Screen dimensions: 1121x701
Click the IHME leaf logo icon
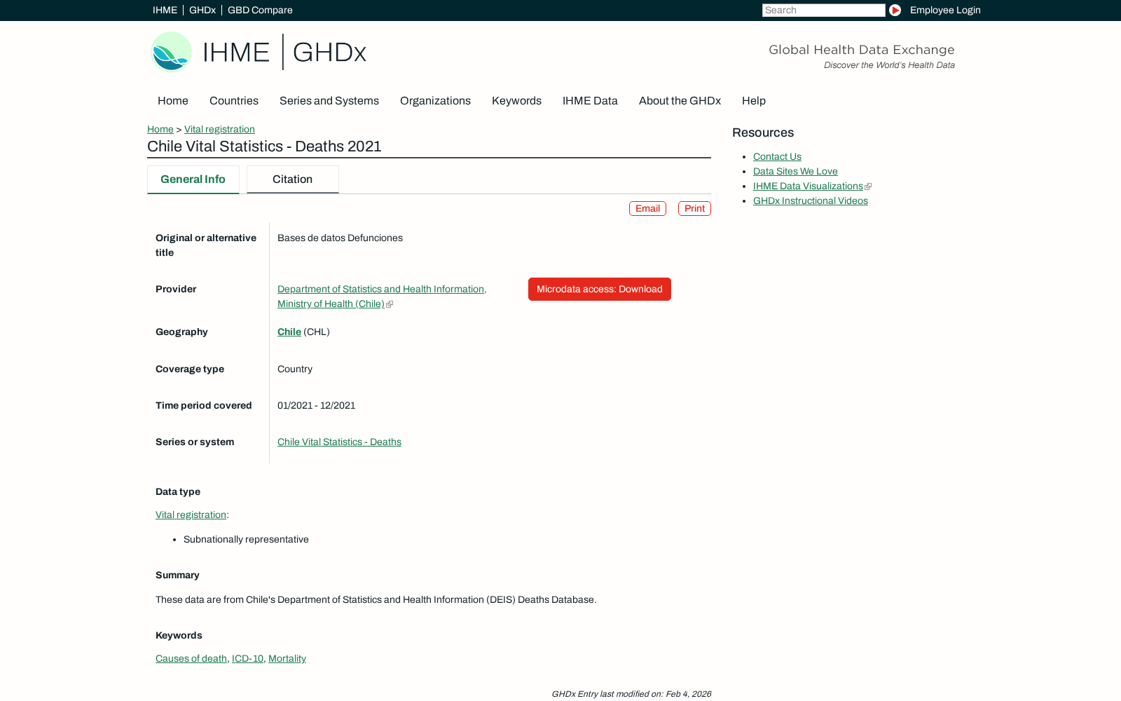[171, 52]
